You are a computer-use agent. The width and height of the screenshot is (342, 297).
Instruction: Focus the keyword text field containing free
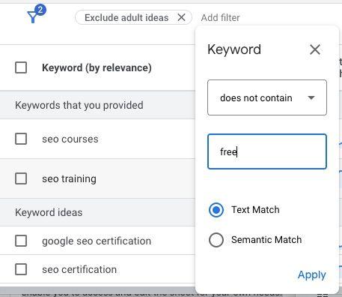tap(267, 151)
